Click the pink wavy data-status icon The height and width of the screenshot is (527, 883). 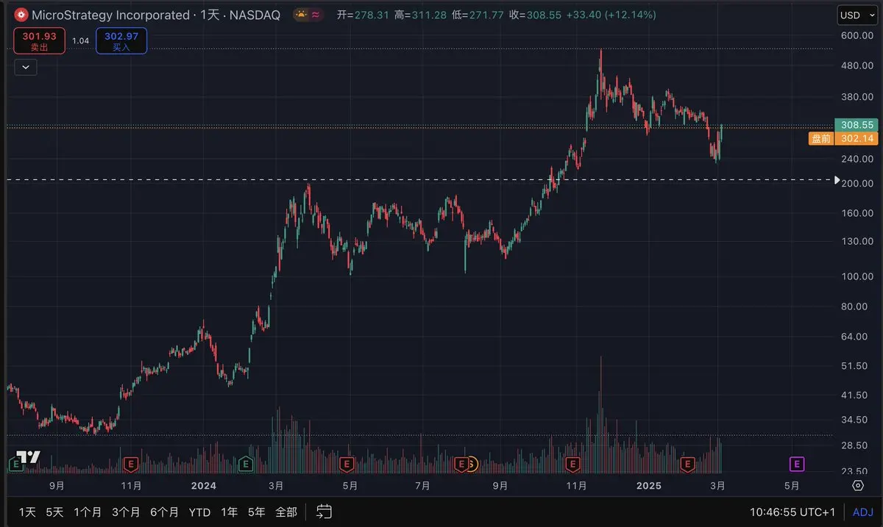[316, 15]
